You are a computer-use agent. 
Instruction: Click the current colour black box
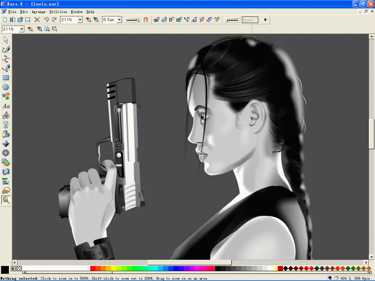coord(5,270)
